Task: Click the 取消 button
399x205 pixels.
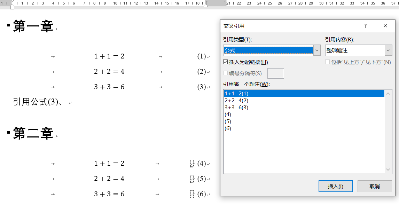Action: coord(375,186)
